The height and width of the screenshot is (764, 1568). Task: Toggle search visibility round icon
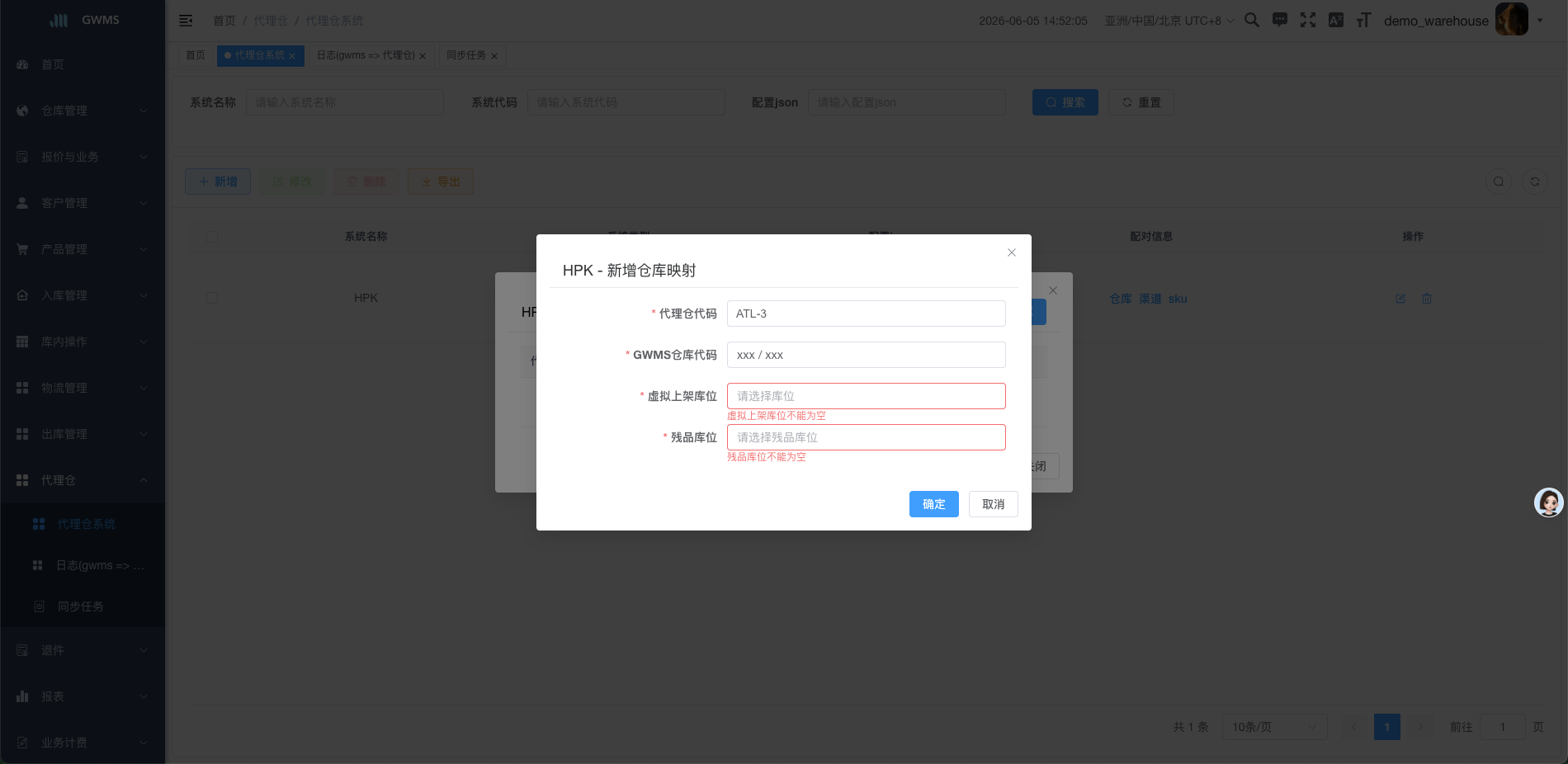pos(1499,182)
